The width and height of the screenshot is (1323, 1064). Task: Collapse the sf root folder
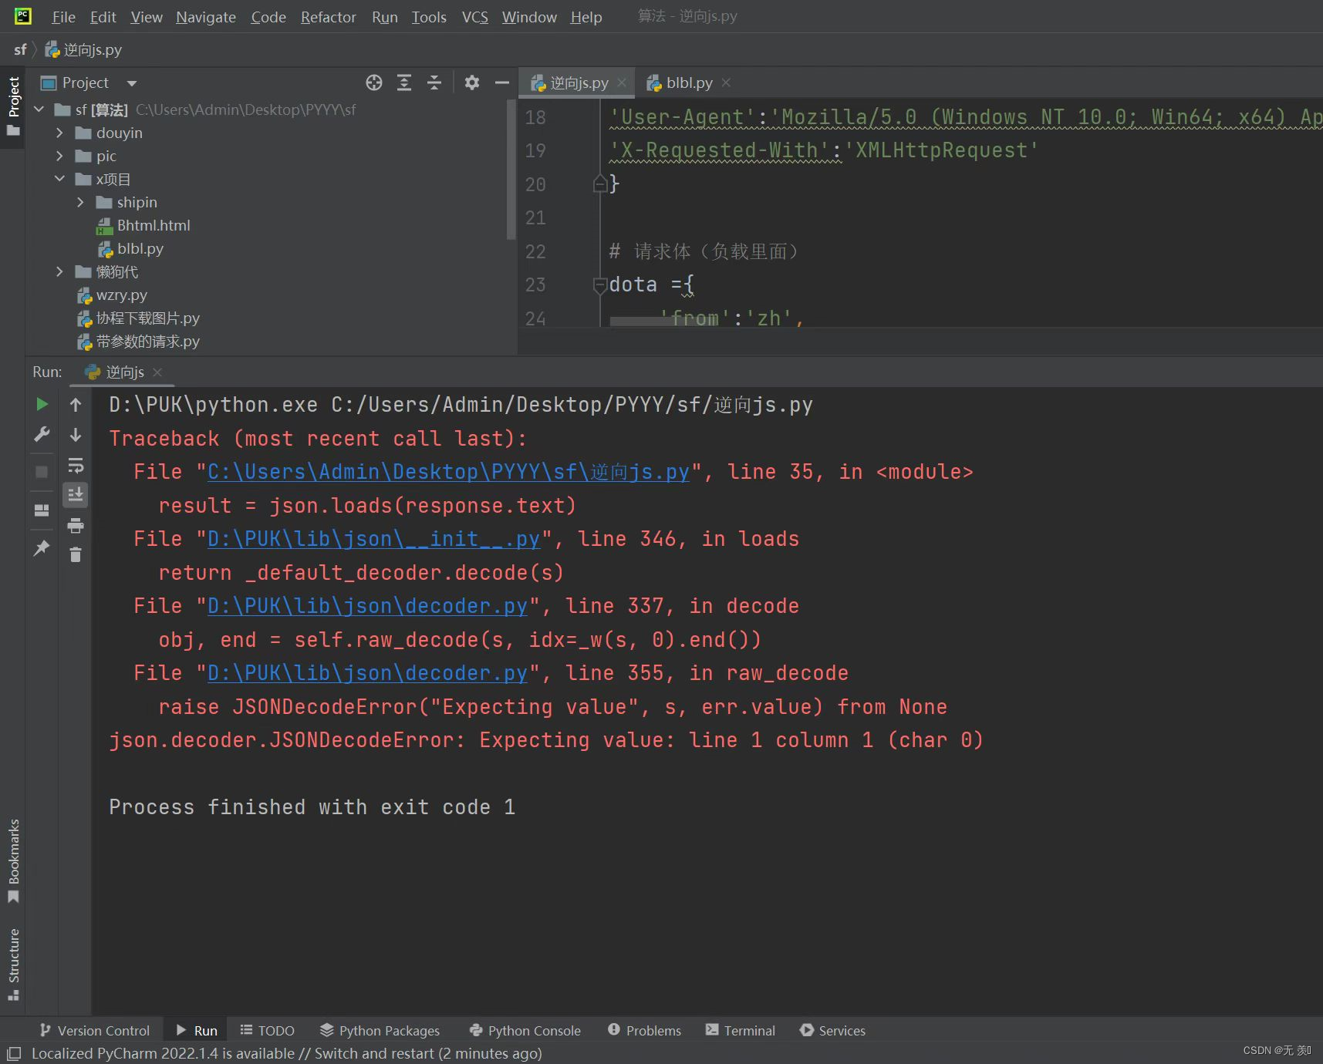39,109
